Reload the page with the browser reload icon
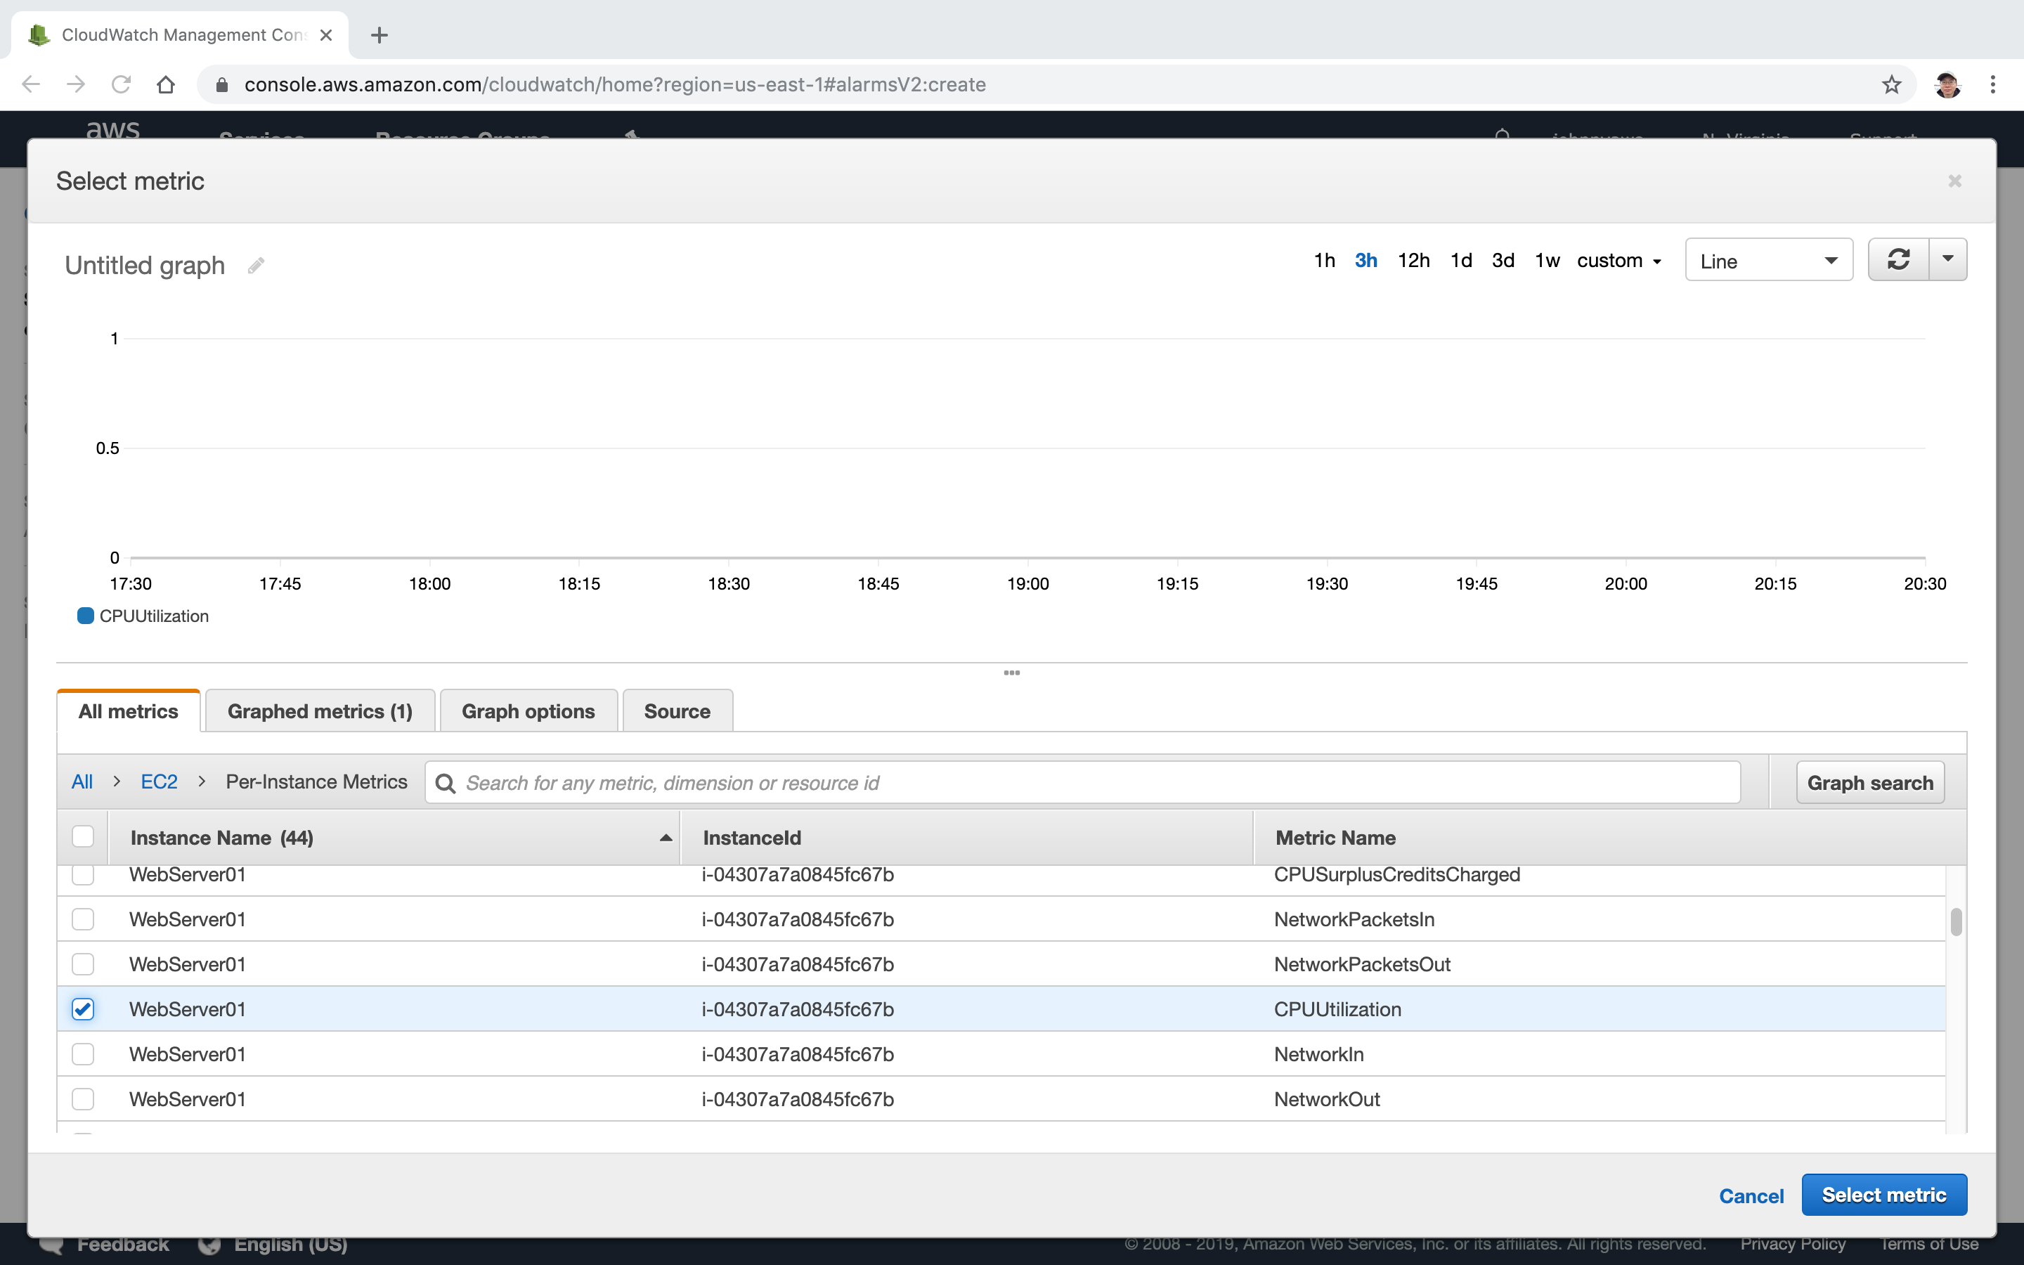The image size is (2024, 1265). [122, 84]
